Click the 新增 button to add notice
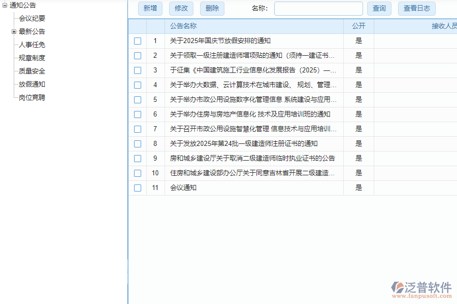 (x=150, y=8)
